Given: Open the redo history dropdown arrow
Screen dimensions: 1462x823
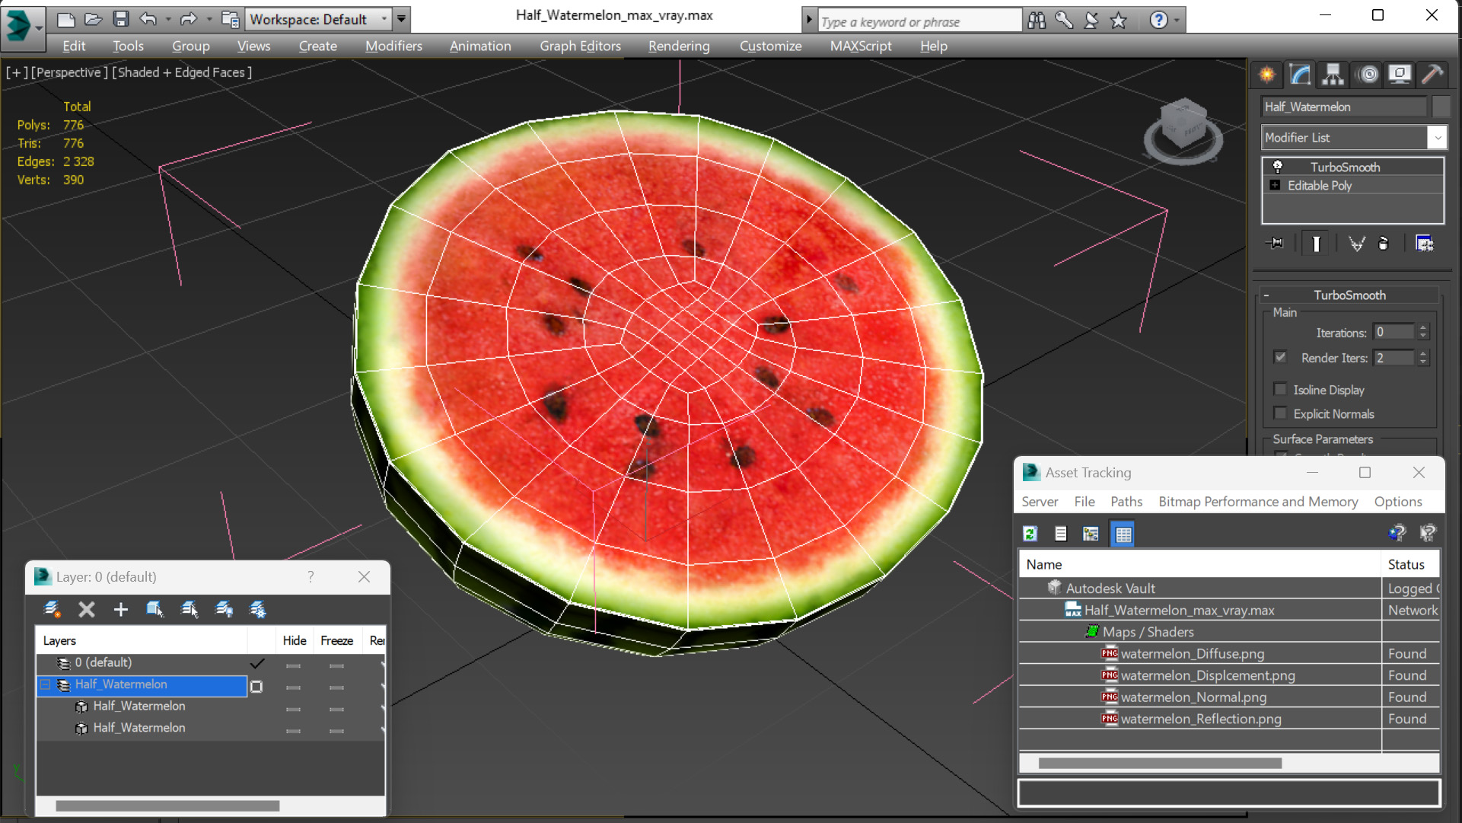Looking at the screenshot, I should pos(209,19).
